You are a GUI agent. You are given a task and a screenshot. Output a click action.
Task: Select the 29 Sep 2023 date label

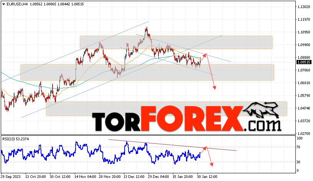[11, 177]
